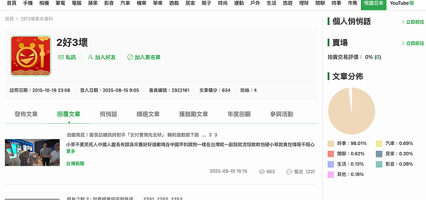
Task: Select the 參與活動 tab
Action: pyautogui.click(x=282, y=114)
